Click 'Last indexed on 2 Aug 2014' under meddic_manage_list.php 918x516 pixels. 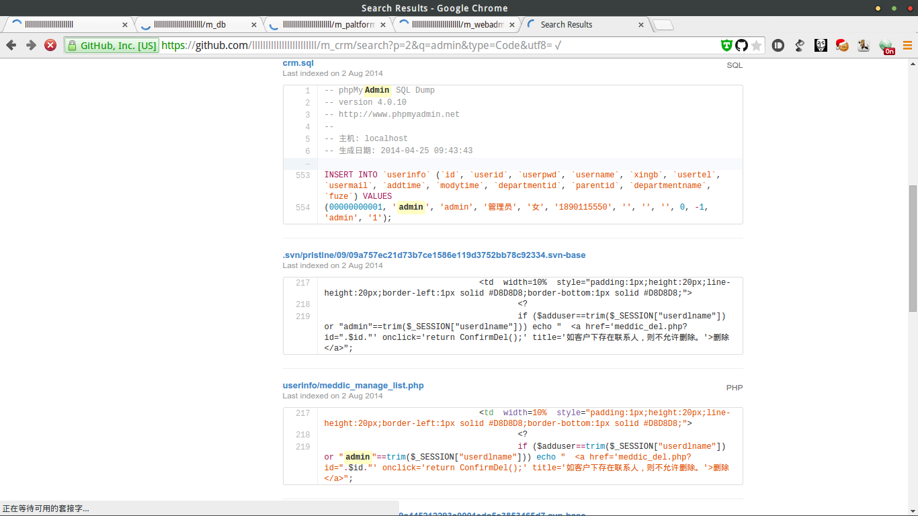tap(333, 396)
